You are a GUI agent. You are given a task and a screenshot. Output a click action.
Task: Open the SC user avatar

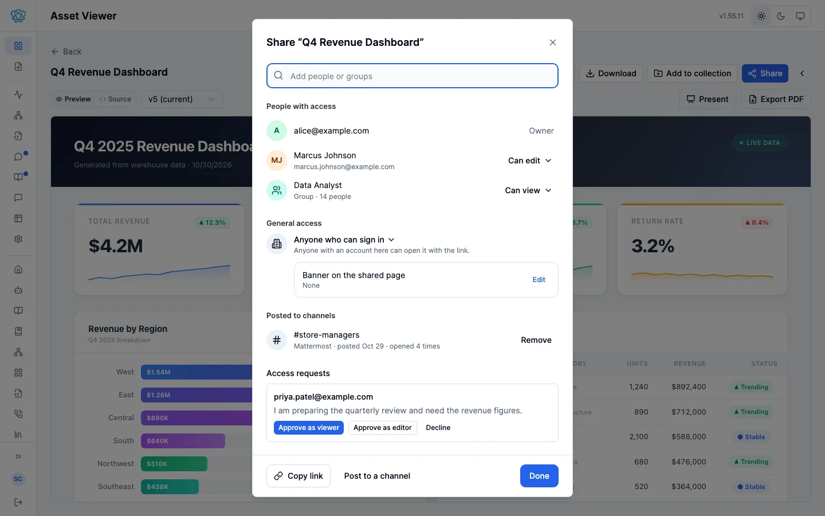point(18,479)
